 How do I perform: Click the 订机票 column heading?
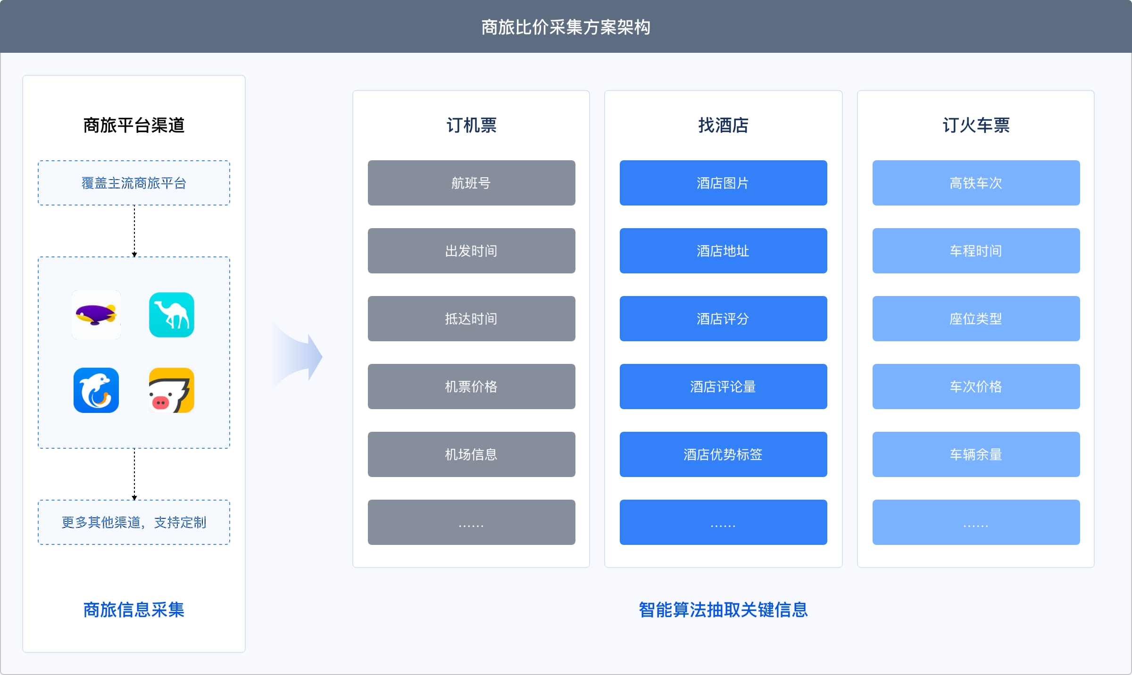471,125
